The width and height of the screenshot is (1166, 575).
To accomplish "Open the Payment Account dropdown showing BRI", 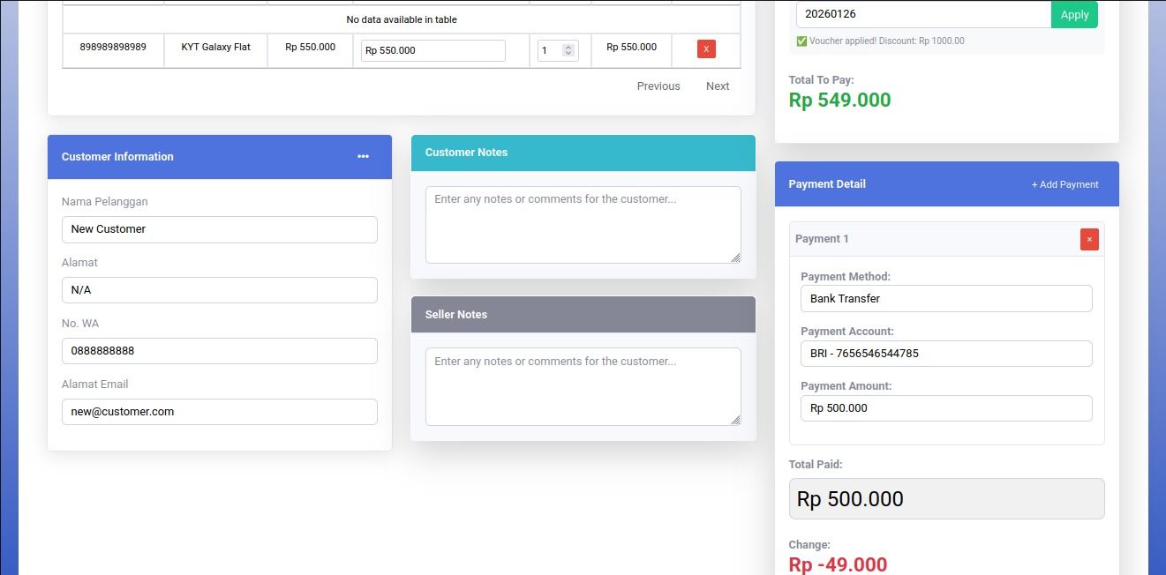I will (946, 353).
